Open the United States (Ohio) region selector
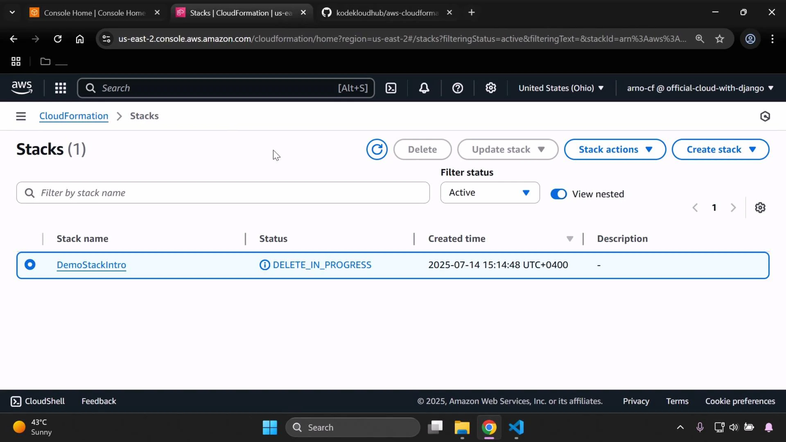 point(560,88)
